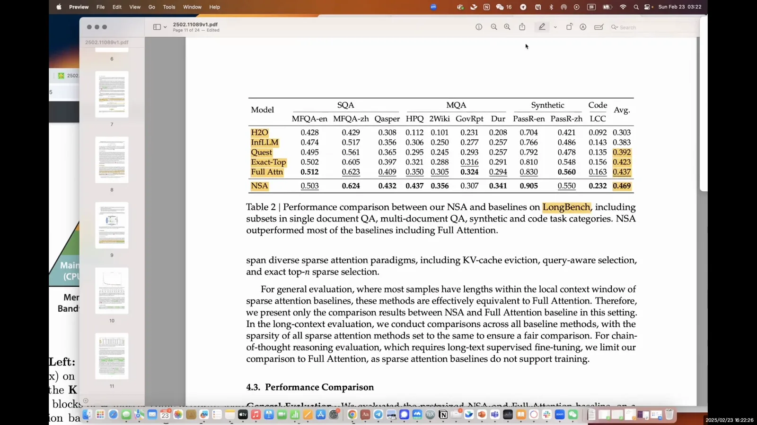Click the Preview app menu
Screen dimensions: 757x425
tap(79, 7)
